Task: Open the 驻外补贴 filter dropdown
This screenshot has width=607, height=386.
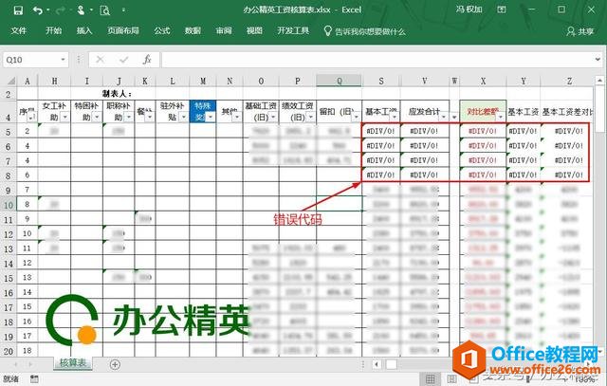Action: [183, 117]
